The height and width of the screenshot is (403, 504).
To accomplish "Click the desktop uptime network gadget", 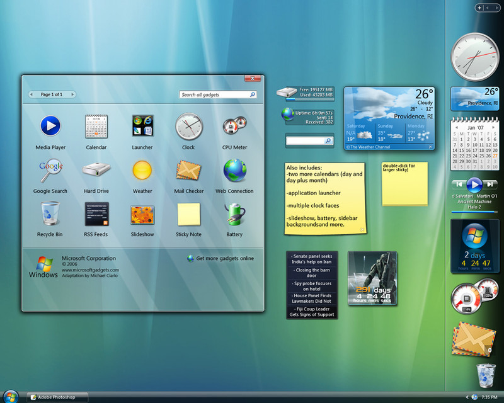I will click(307, 117).
